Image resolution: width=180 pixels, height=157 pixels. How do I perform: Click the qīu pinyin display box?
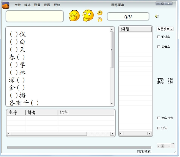click(x=128, y=16)
